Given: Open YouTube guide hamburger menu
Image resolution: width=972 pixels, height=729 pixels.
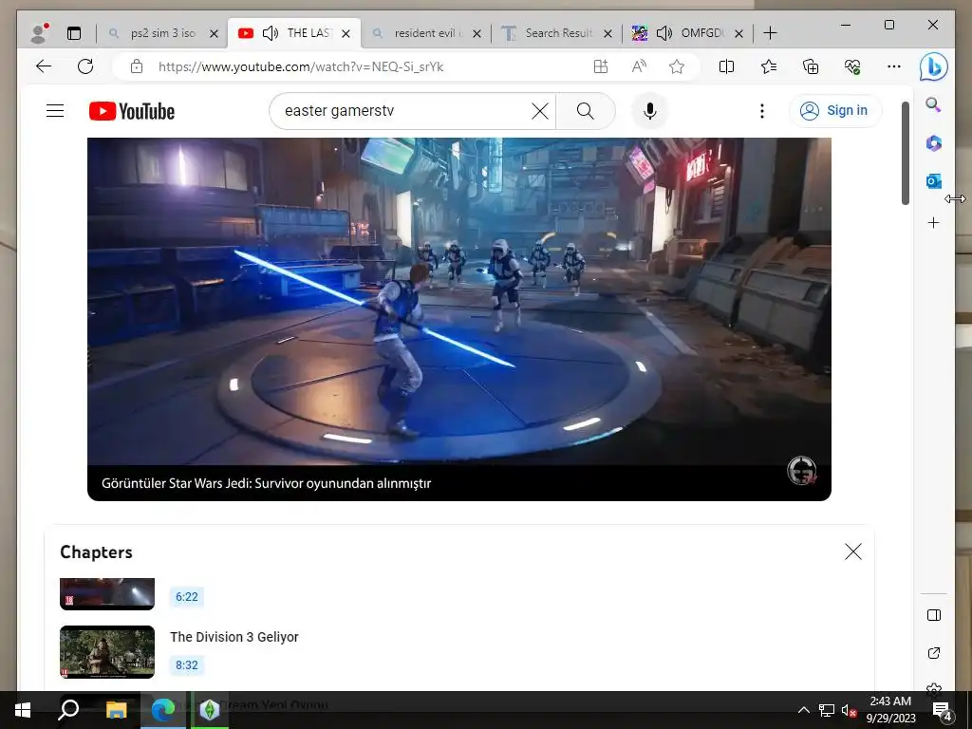Looking at the screenshot, I should point(55,111).
